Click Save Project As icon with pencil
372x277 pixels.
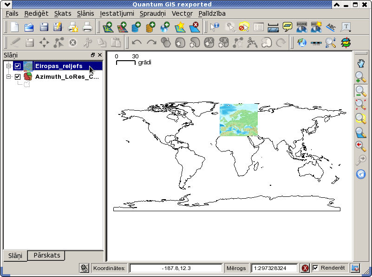pos(58,27)
